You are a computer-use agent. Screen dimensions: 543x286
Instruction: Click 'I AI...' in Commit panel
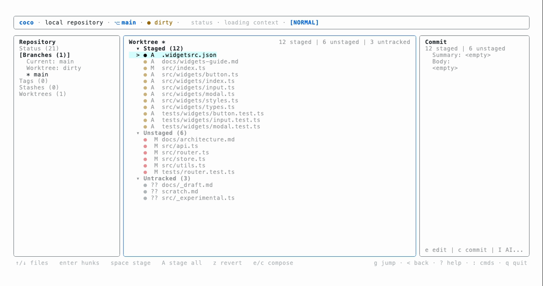tap(511, 250)
